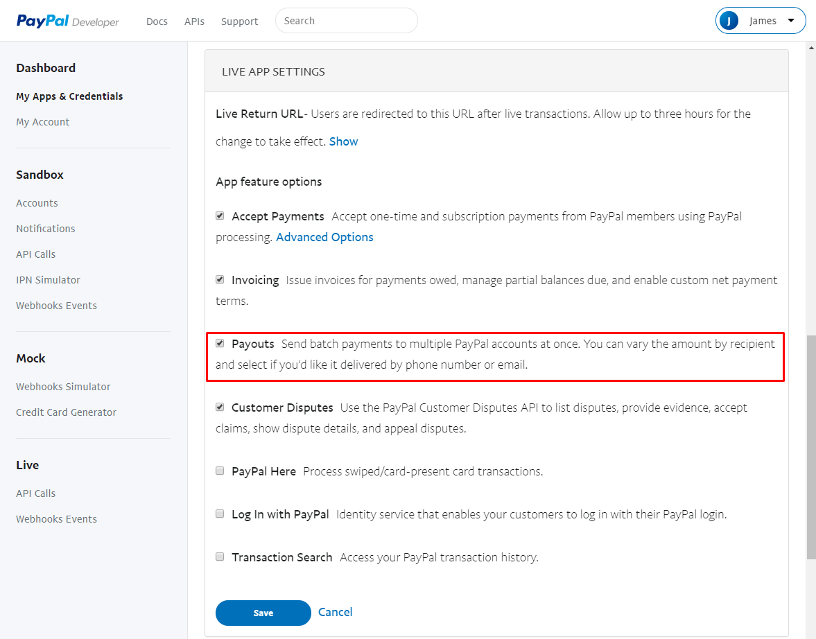816x639 pixels.
Task: Click the scrollbar up arrow
Action: coord(811,47)
